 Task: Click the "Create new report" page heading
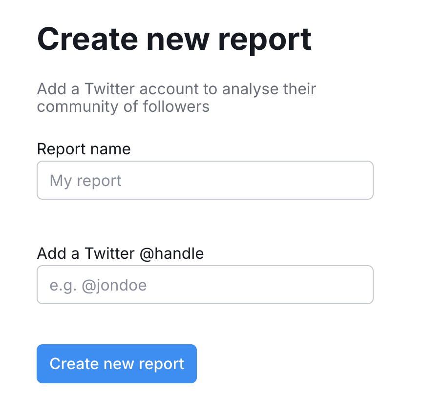(174, 39)
